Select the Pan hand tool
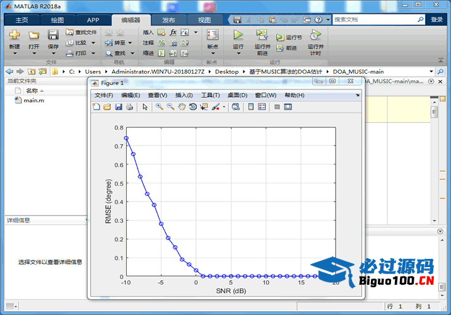This screenshot has height=315, width=451. pos(182,107)
